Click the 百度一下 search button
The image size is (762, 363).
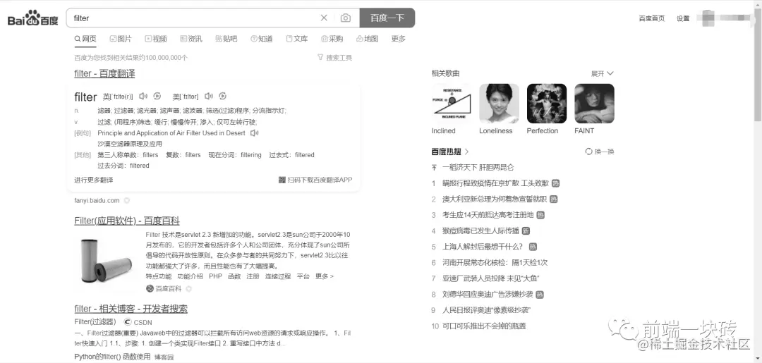pyautogui.click(x=387, y=18)
